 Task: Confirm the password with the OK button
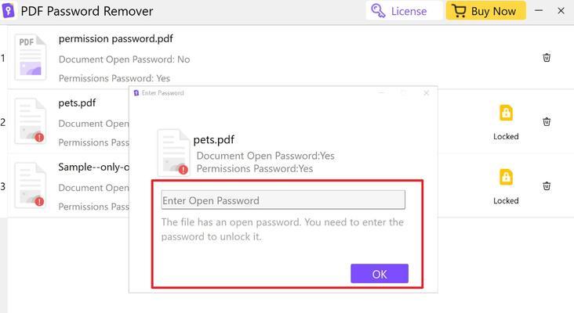380,274
